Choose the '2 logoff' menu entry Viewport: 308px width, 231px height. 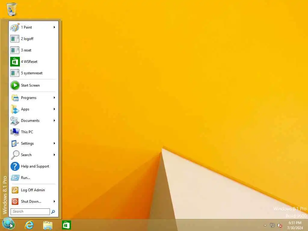tap(33, 39)
